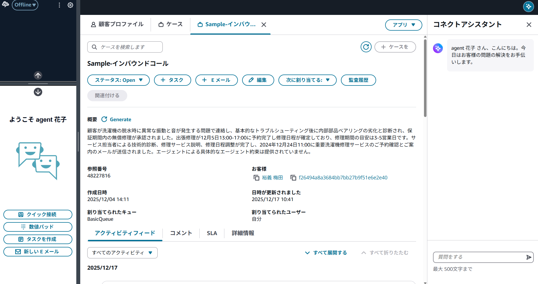Click the updated time 2025/12/17 10:41
The image size is (538, 284).
pyautogui.click(x=273, y=199)
